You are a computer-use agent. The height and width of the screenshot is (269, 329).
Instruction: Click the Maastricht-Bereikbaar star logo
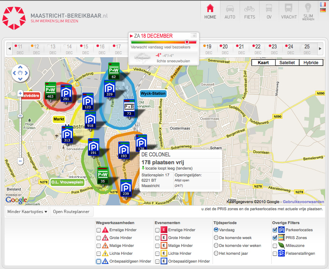click(x=14, y=18)
